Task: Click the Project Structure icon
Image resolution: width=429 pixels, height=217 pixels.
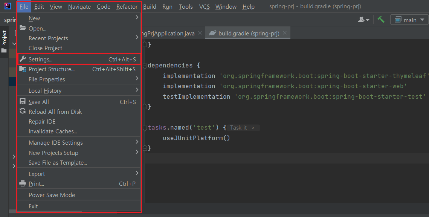Action: (x=23, y=69)
